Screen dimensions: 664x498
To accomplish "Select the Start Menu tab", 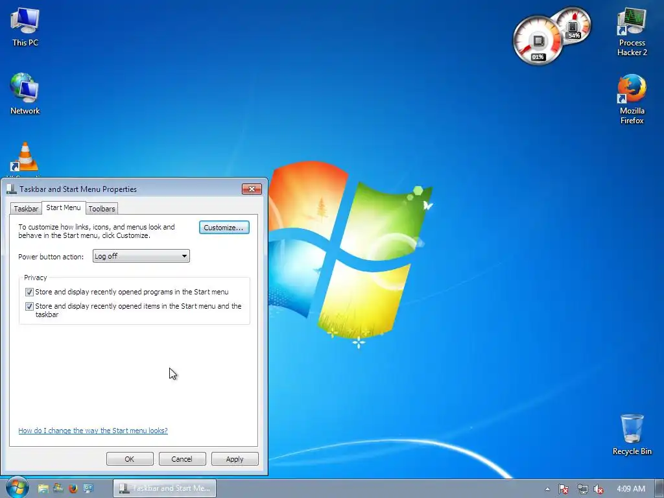I will coord(64,207).
